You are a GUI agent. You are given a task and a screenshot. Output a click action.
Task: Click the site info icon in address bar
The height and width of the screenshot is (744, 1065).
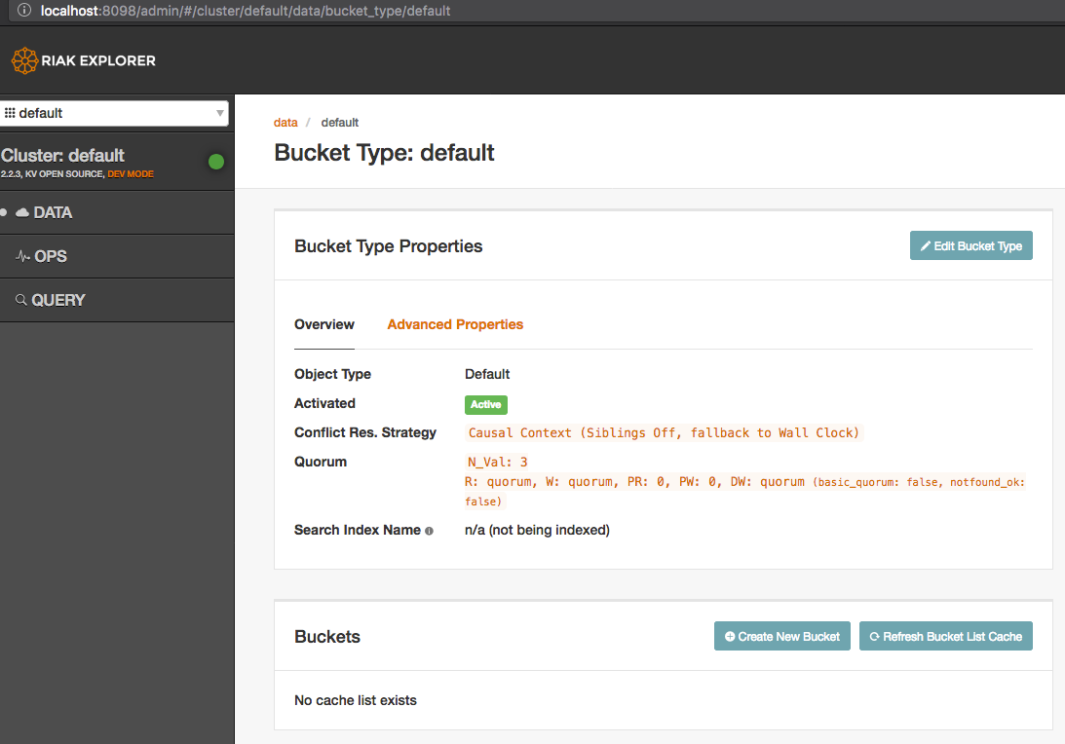(23, 10)
